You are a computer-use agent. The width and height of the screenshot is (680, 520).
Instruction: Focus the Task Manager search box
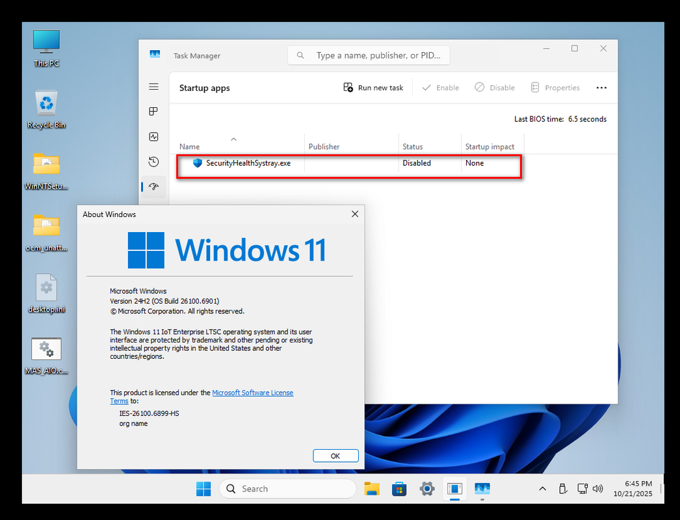tap(369, 55)
